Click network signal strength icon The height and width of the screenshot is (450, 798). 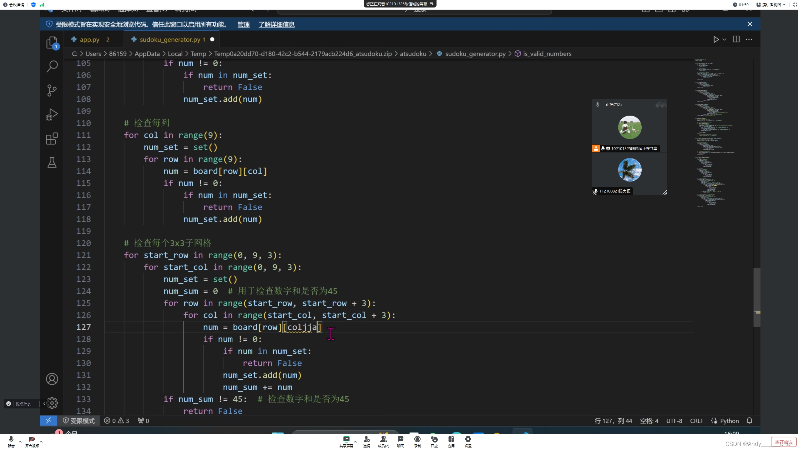click(42, 5)
